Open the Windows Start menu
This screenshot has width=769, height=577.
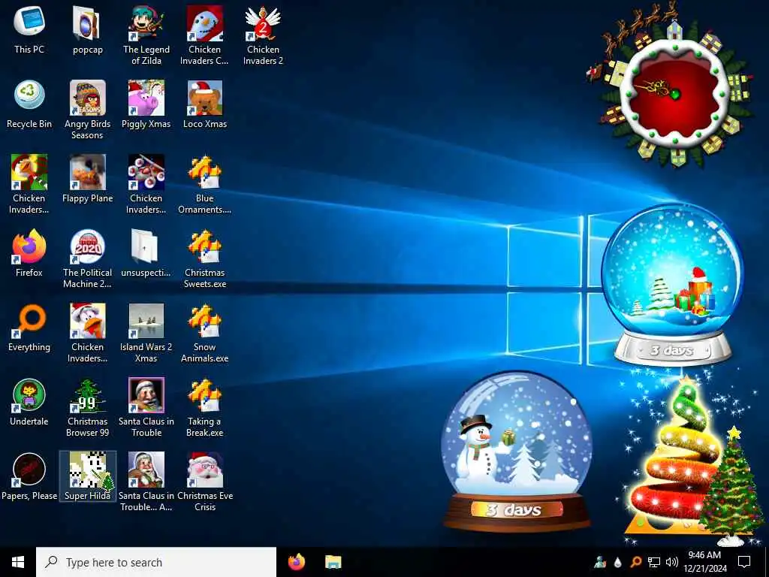(x=18, y=562)
